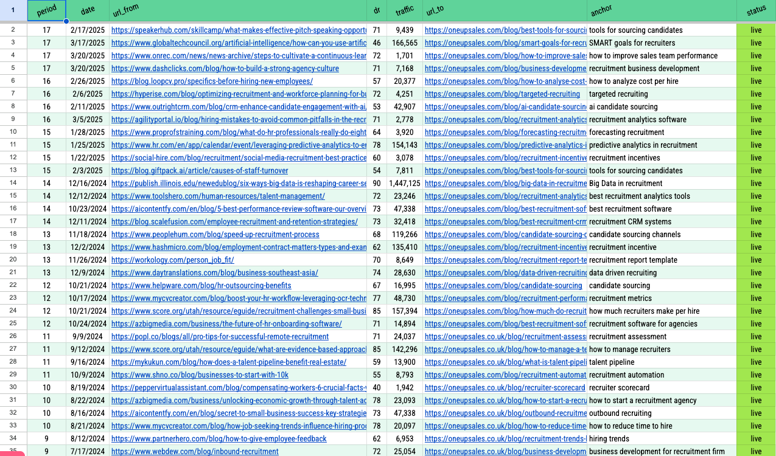The height and width of the screenshot is (456, 776).
Task: Open the webdew.com inbound-recruitment link
Action: coord(195,451)
